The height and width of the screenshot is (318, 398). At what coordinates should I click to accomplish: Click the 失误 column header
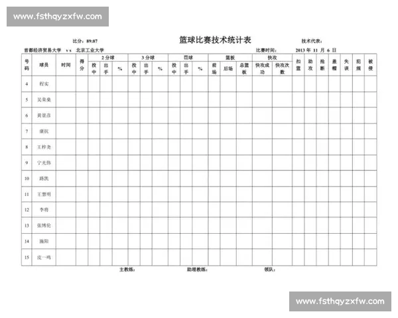pos(346,65)
